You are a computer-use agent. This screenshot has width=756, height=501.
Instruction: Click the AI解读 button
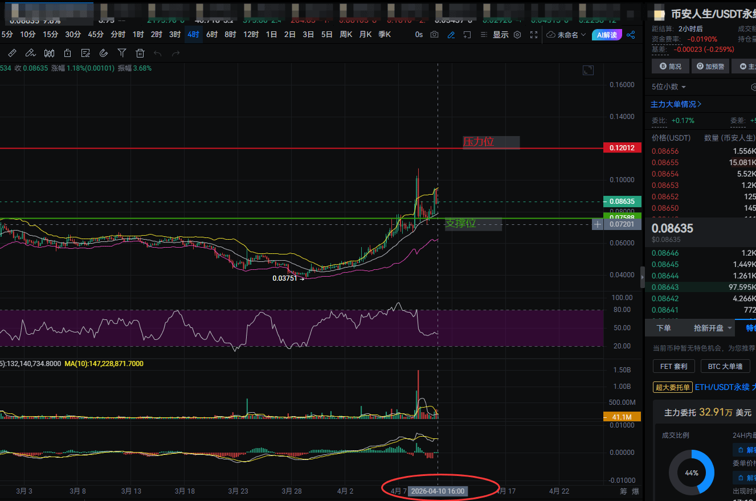pos(607,35)
